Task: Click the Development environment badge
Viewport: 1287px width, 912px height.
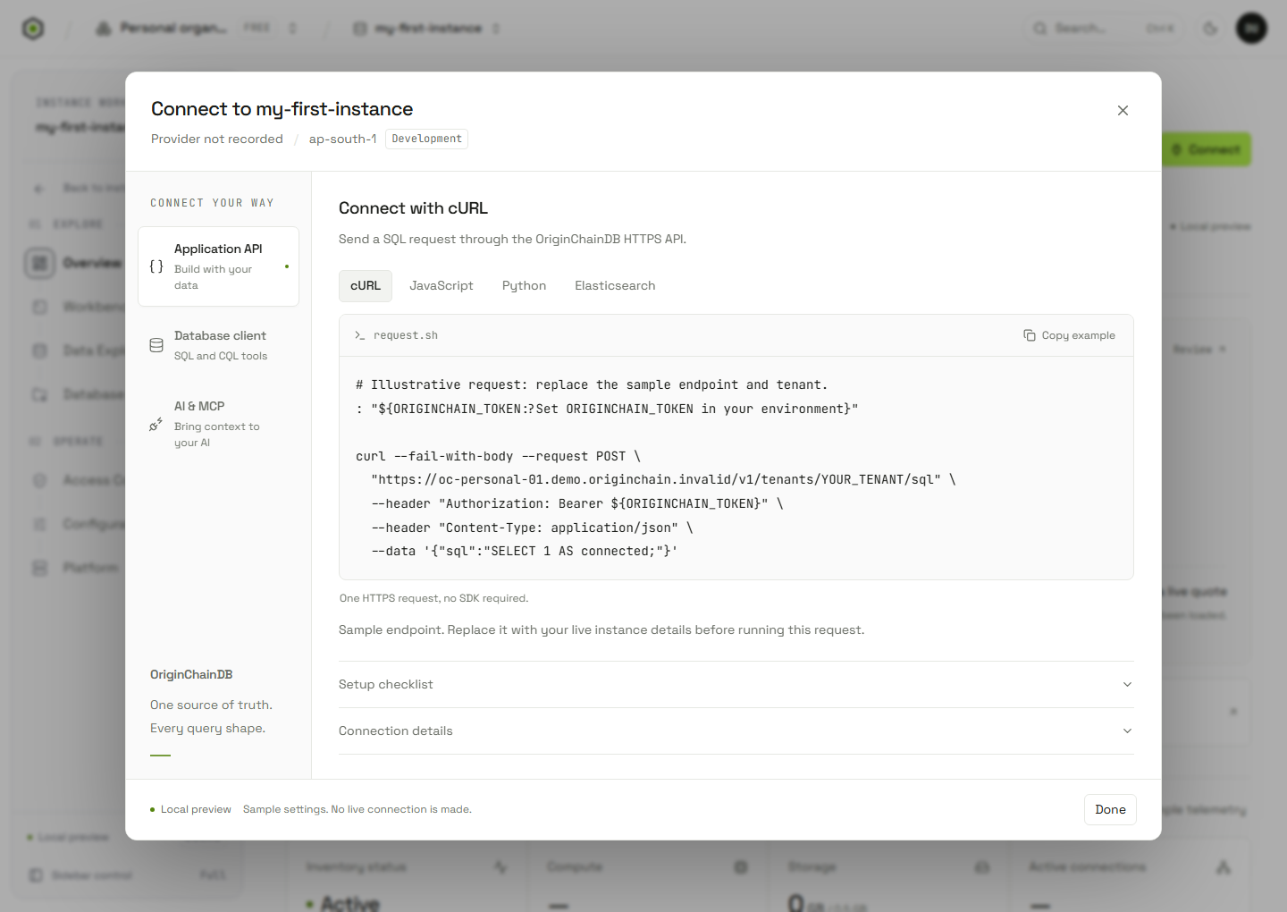Action: pyautogui.click(x=426, y=139)
